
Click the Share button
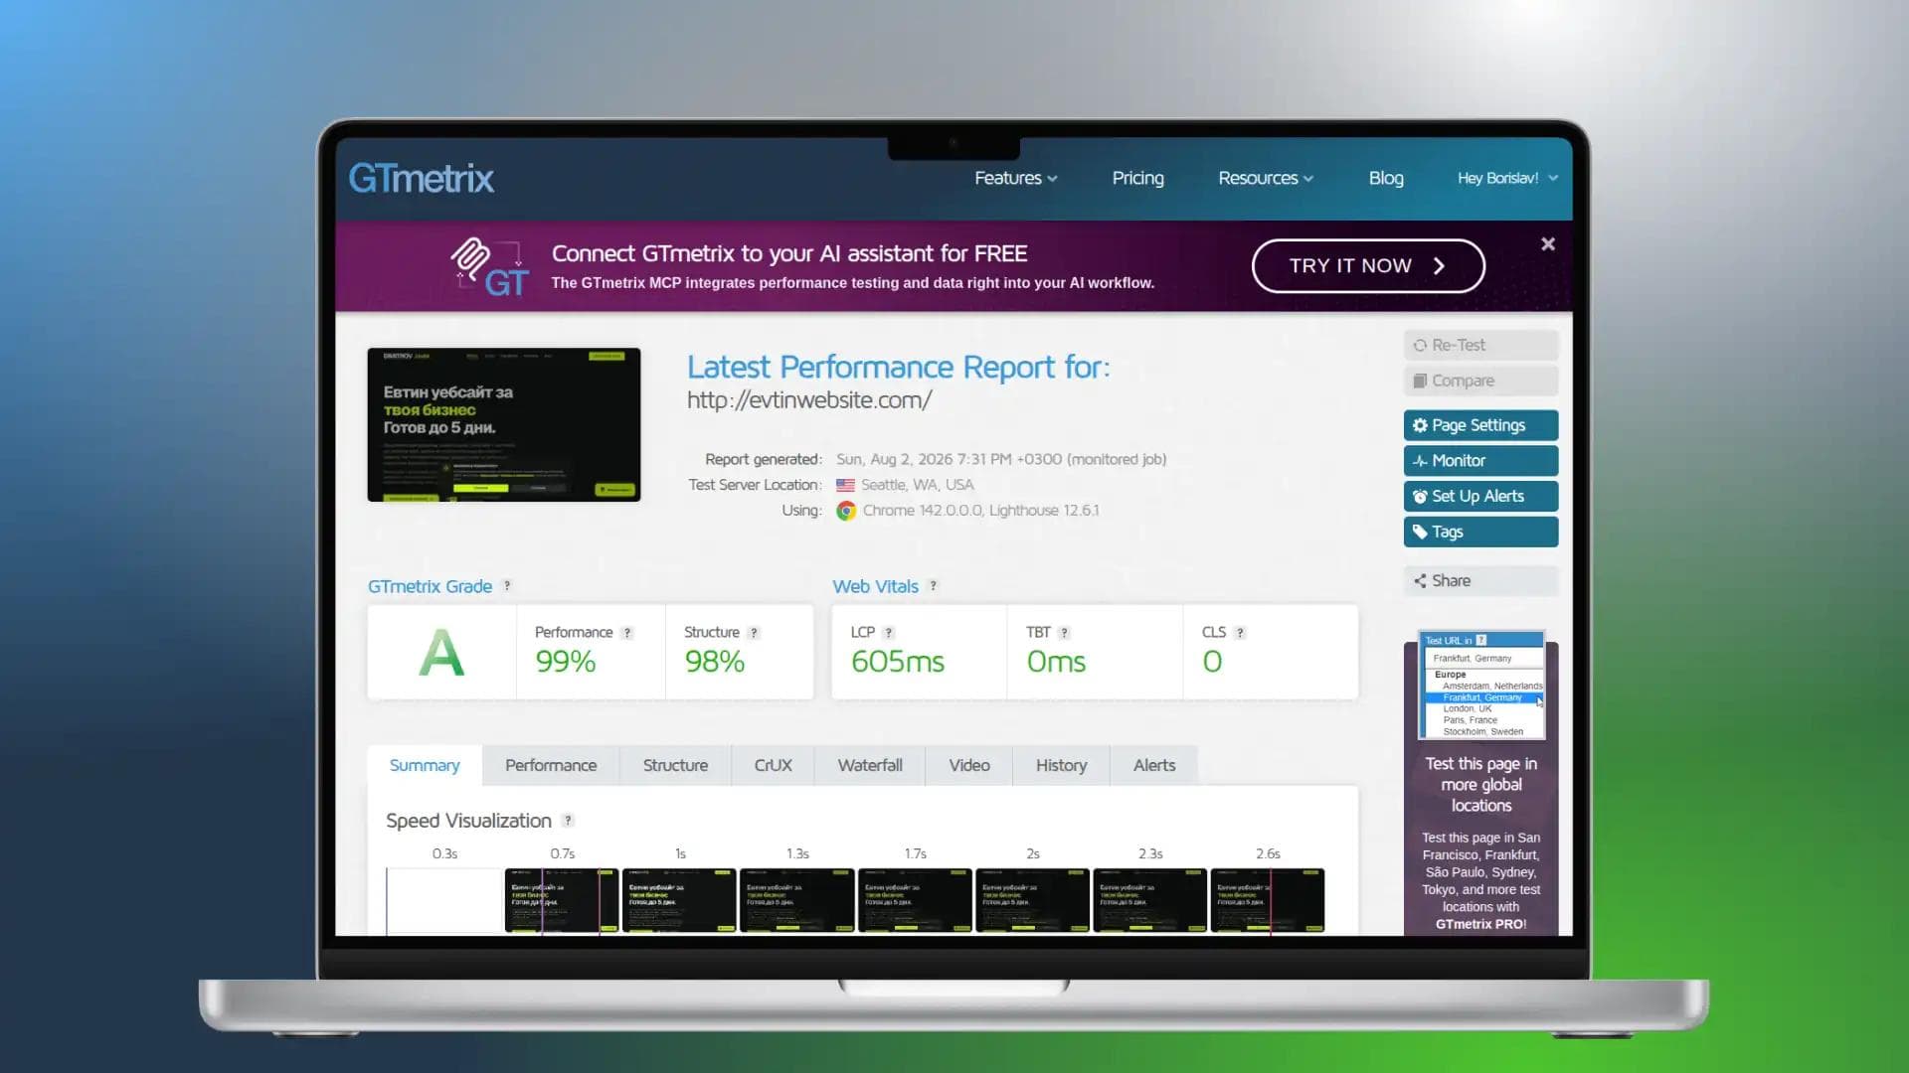[1480, 581]
